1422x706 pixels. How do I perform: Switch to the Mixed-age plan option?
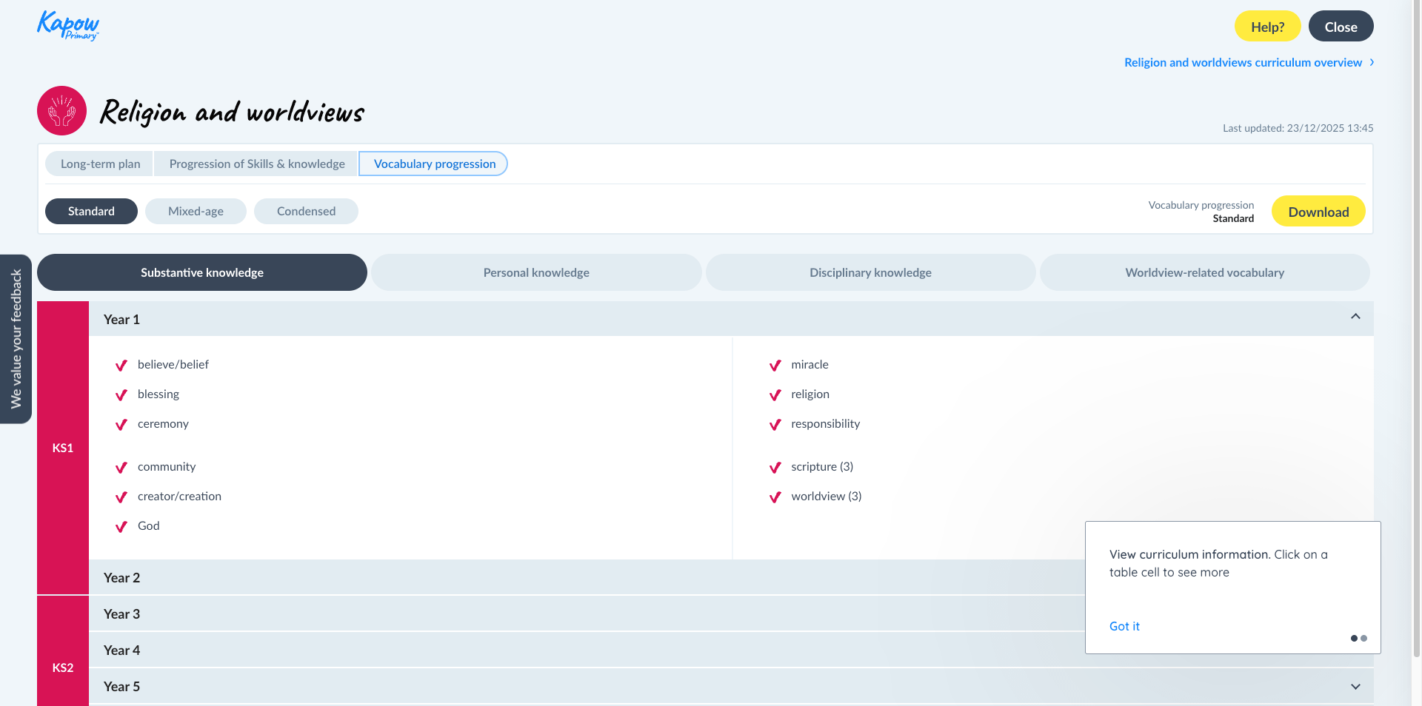point(196,211)
